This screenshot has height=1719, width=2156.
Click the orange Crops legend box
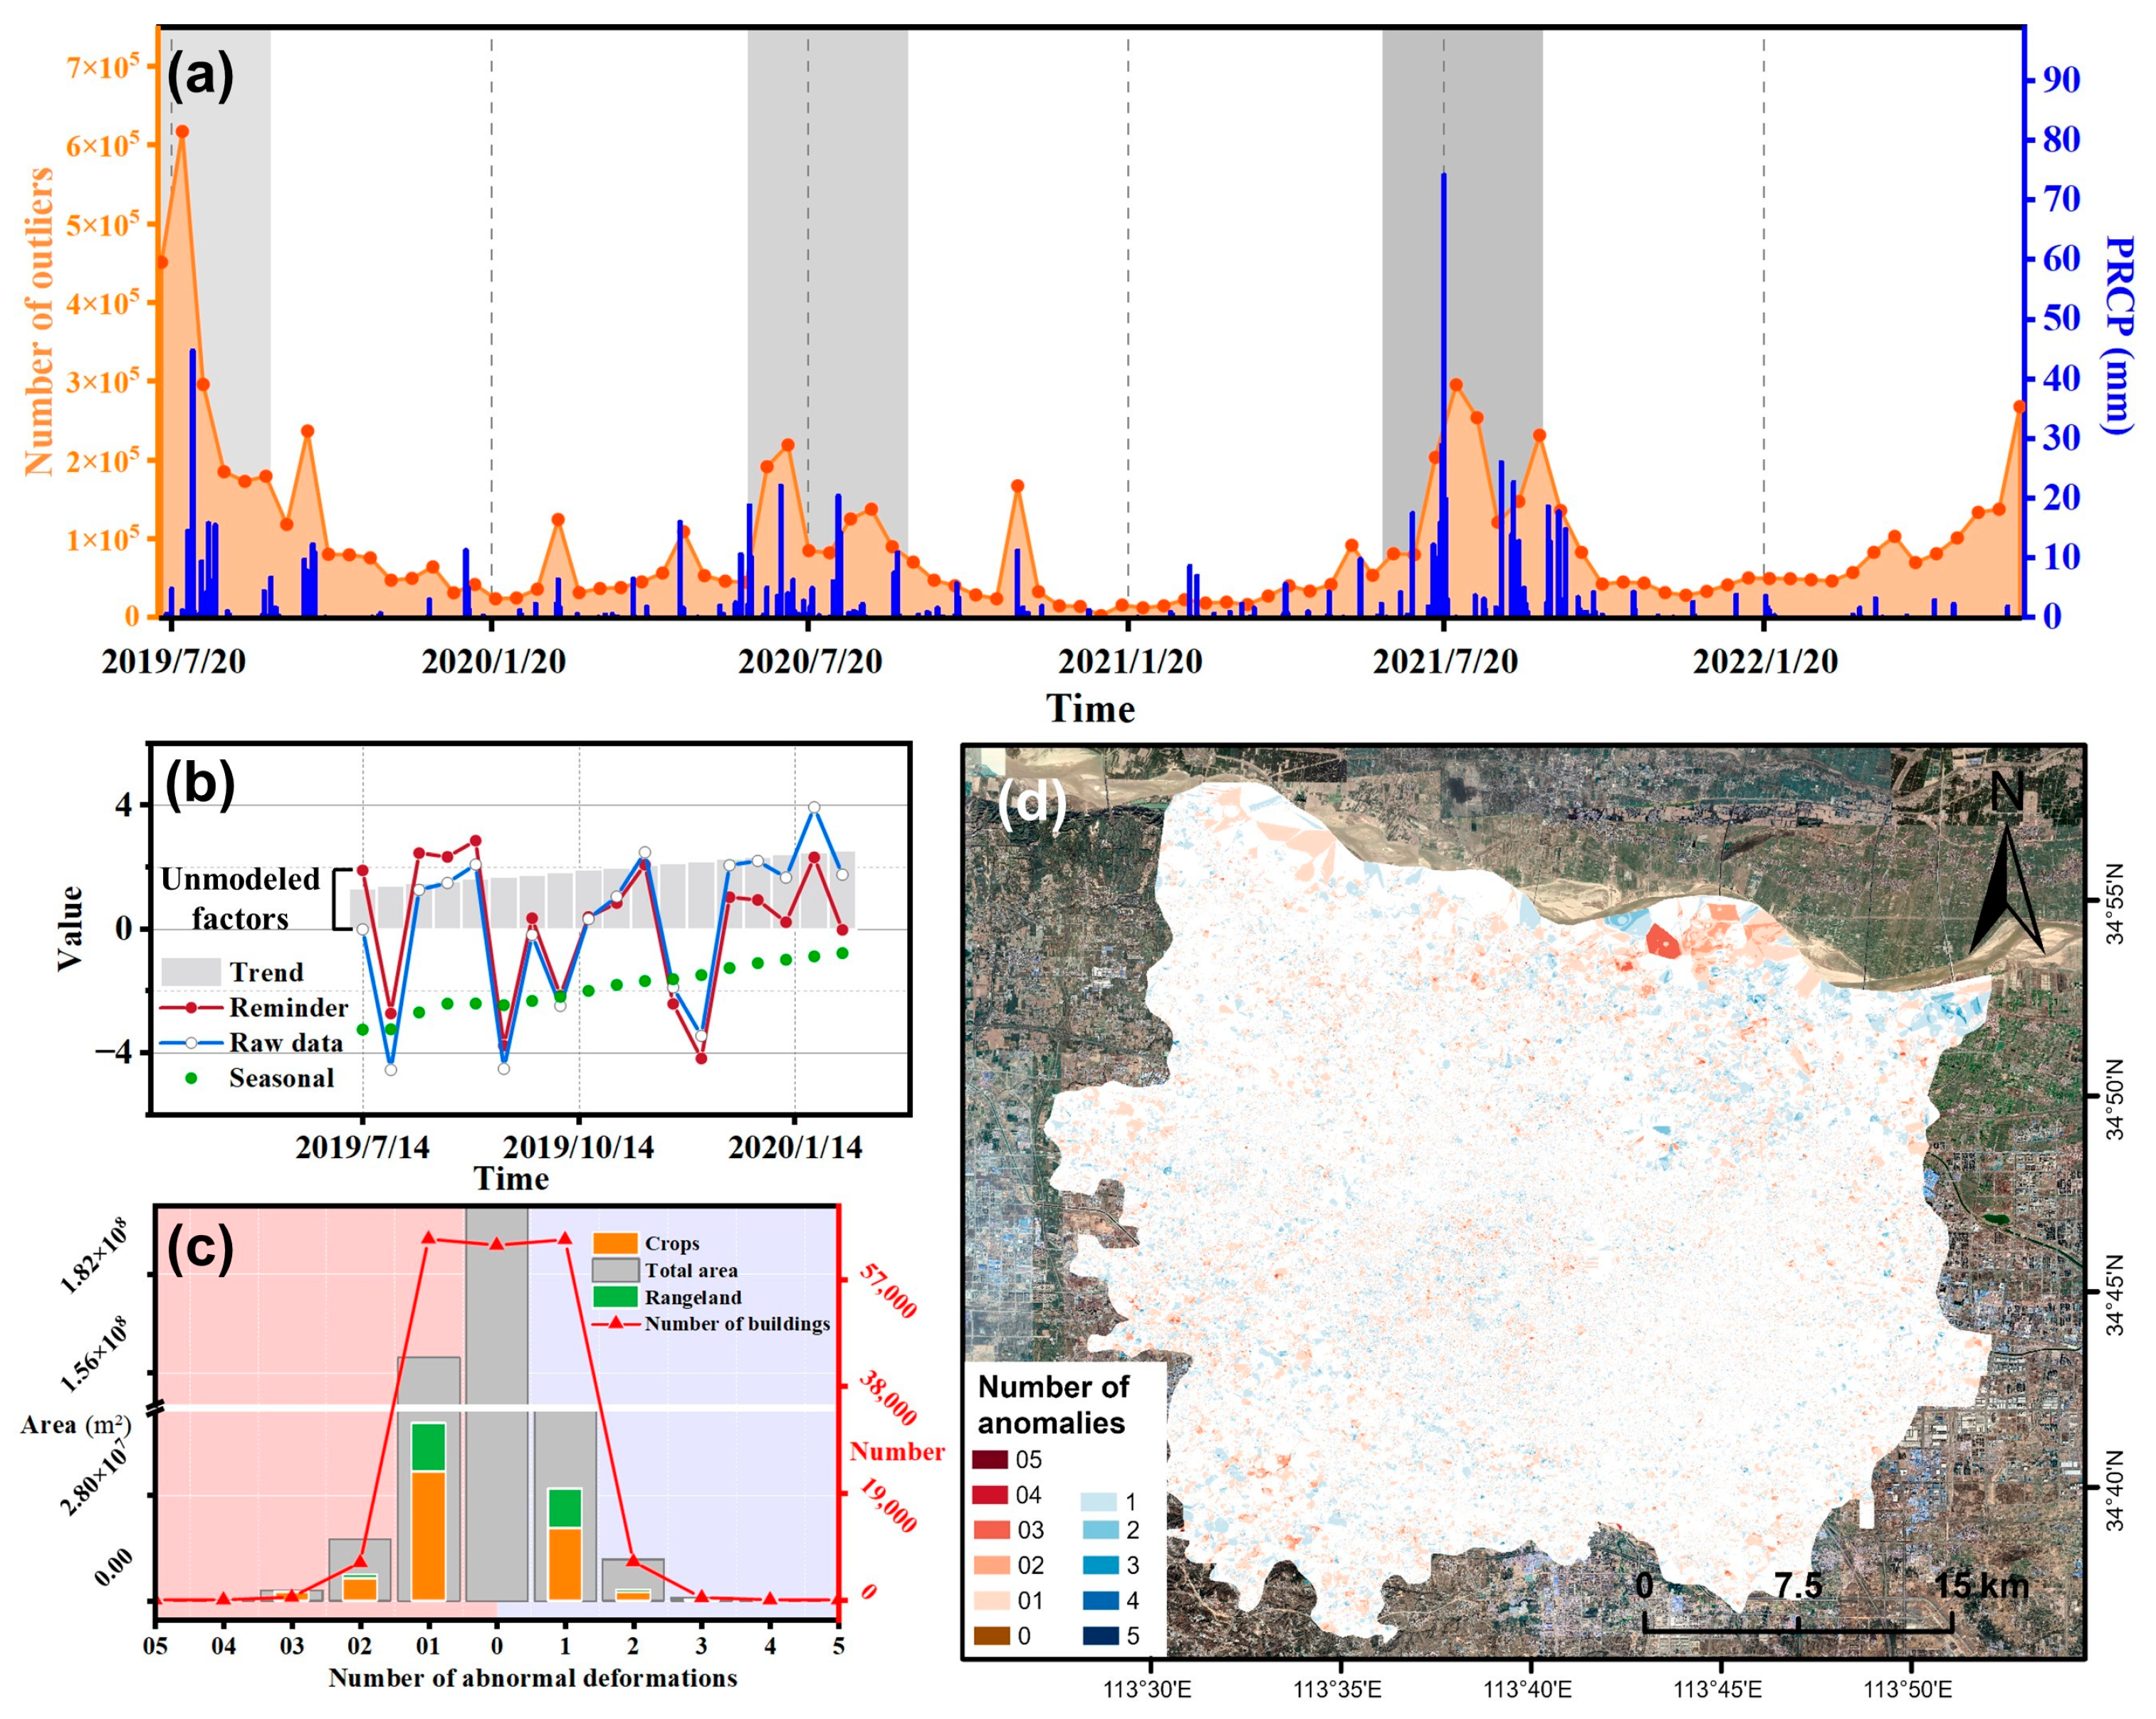[x=615, y=1244]
